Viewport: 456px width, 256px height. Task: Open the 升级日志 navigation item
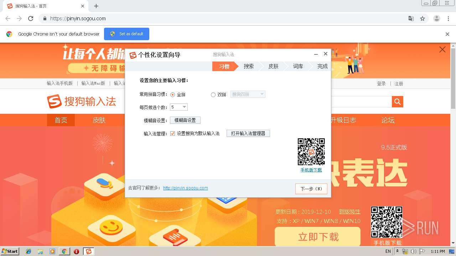tap(343, 120)
